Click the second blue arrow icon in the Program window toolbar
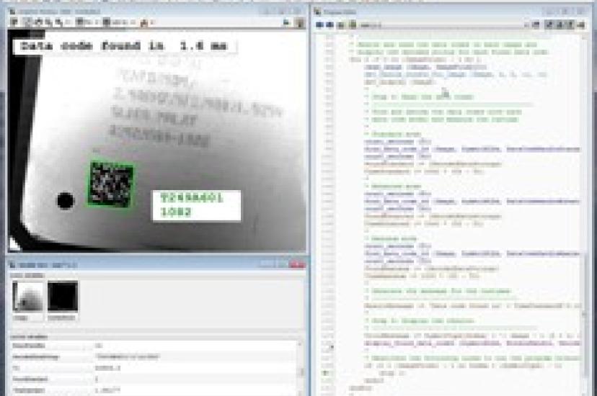Viewport: 597px width, 396px height. coord(330,25)
